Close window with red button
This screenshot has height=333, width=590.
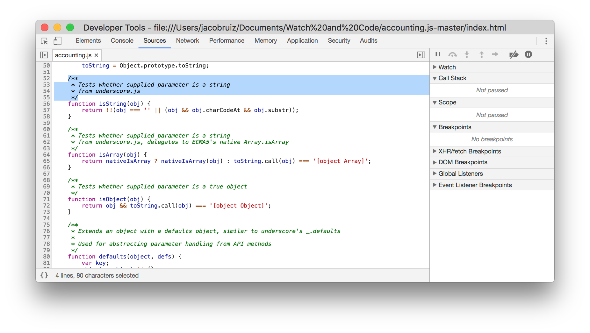click(x=45, y=28)
